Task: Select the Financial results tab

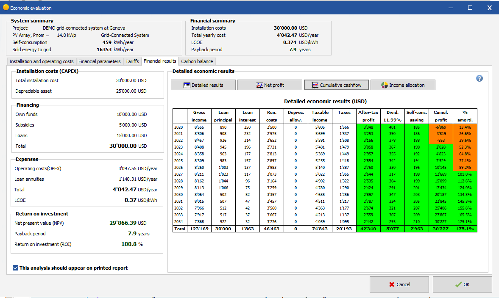Action: [160, 61]
